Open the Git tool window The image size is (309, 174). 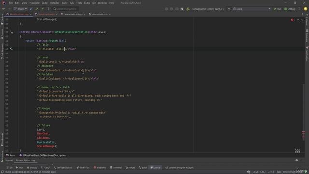coord(9,168)
